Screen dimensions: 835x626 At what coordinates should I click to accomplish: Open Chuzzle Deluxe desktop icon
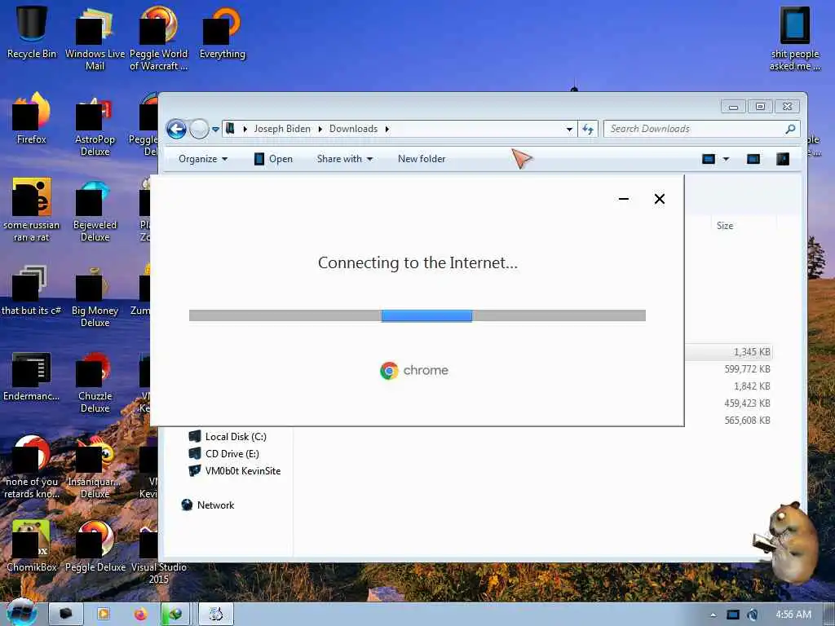click(x=95, y=381)
